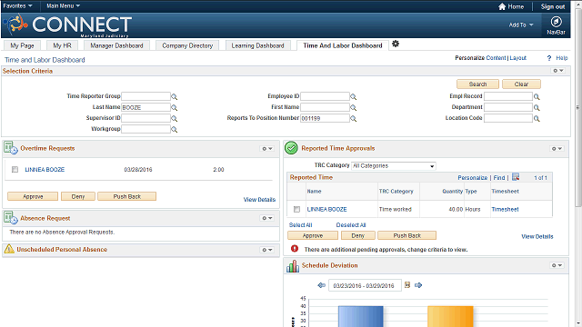
Task: Open Supervisor ID lookup magnifier
Action: click(x=174, y=119)
